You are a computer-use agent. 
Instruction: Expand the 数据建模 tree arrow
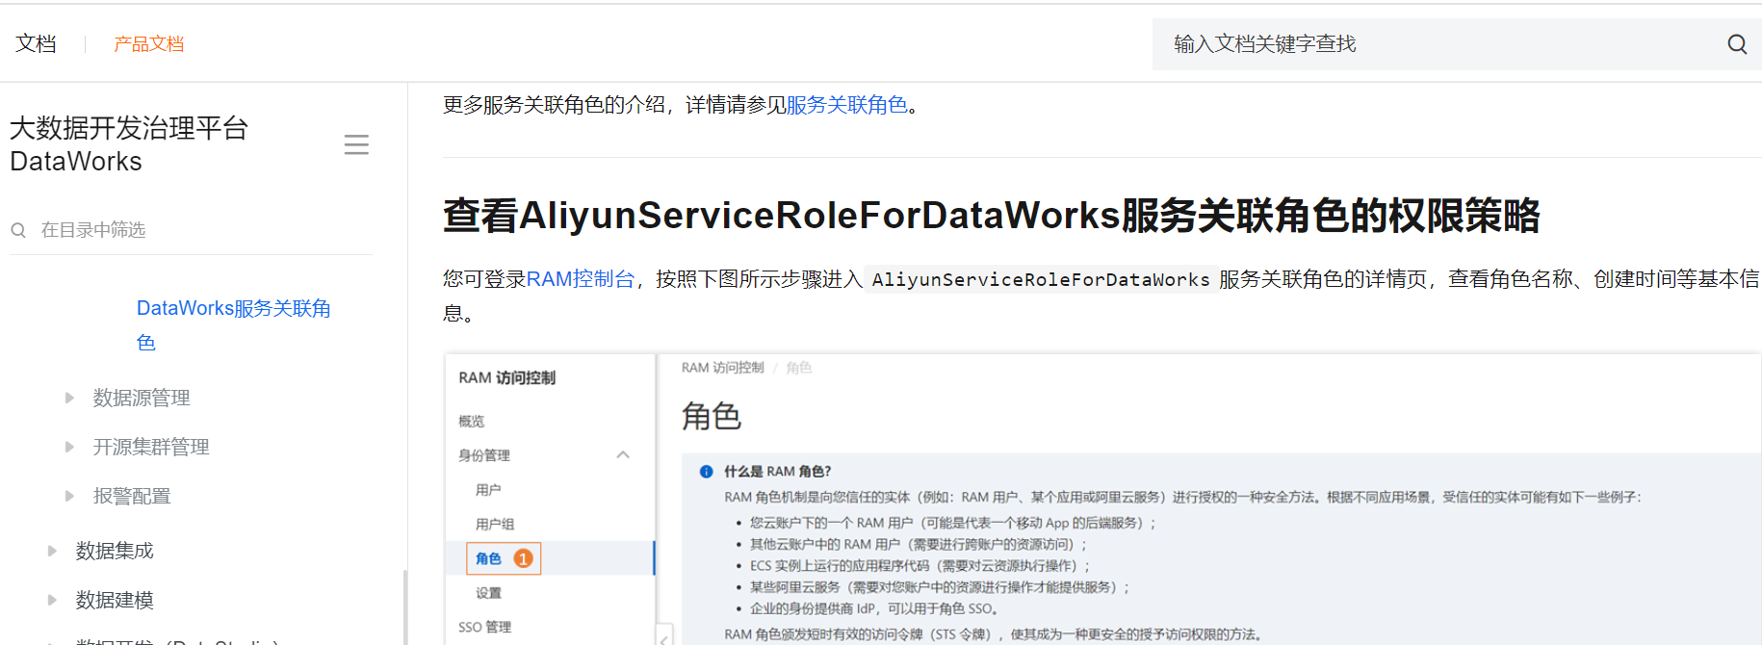(52, 600)
